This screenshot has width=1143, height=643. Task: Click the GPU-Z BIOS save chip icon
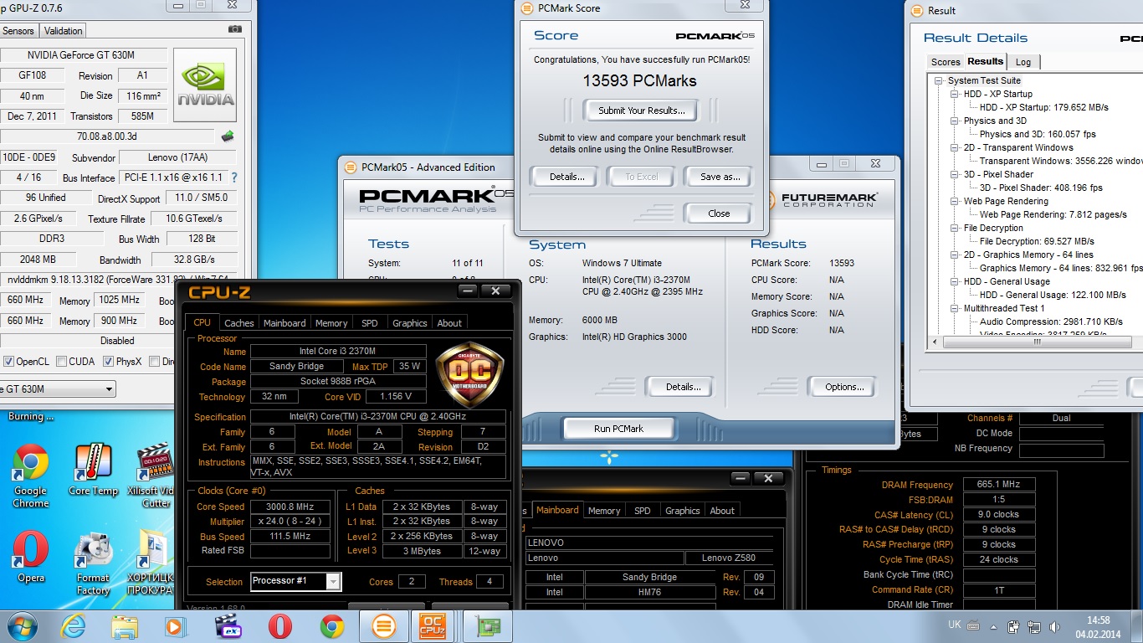point(227,136)
